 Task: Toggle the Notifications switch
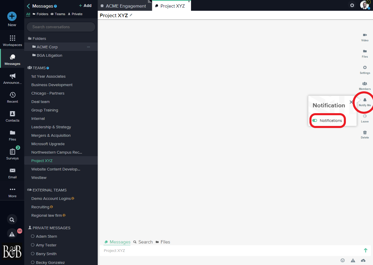click(315, 120)
